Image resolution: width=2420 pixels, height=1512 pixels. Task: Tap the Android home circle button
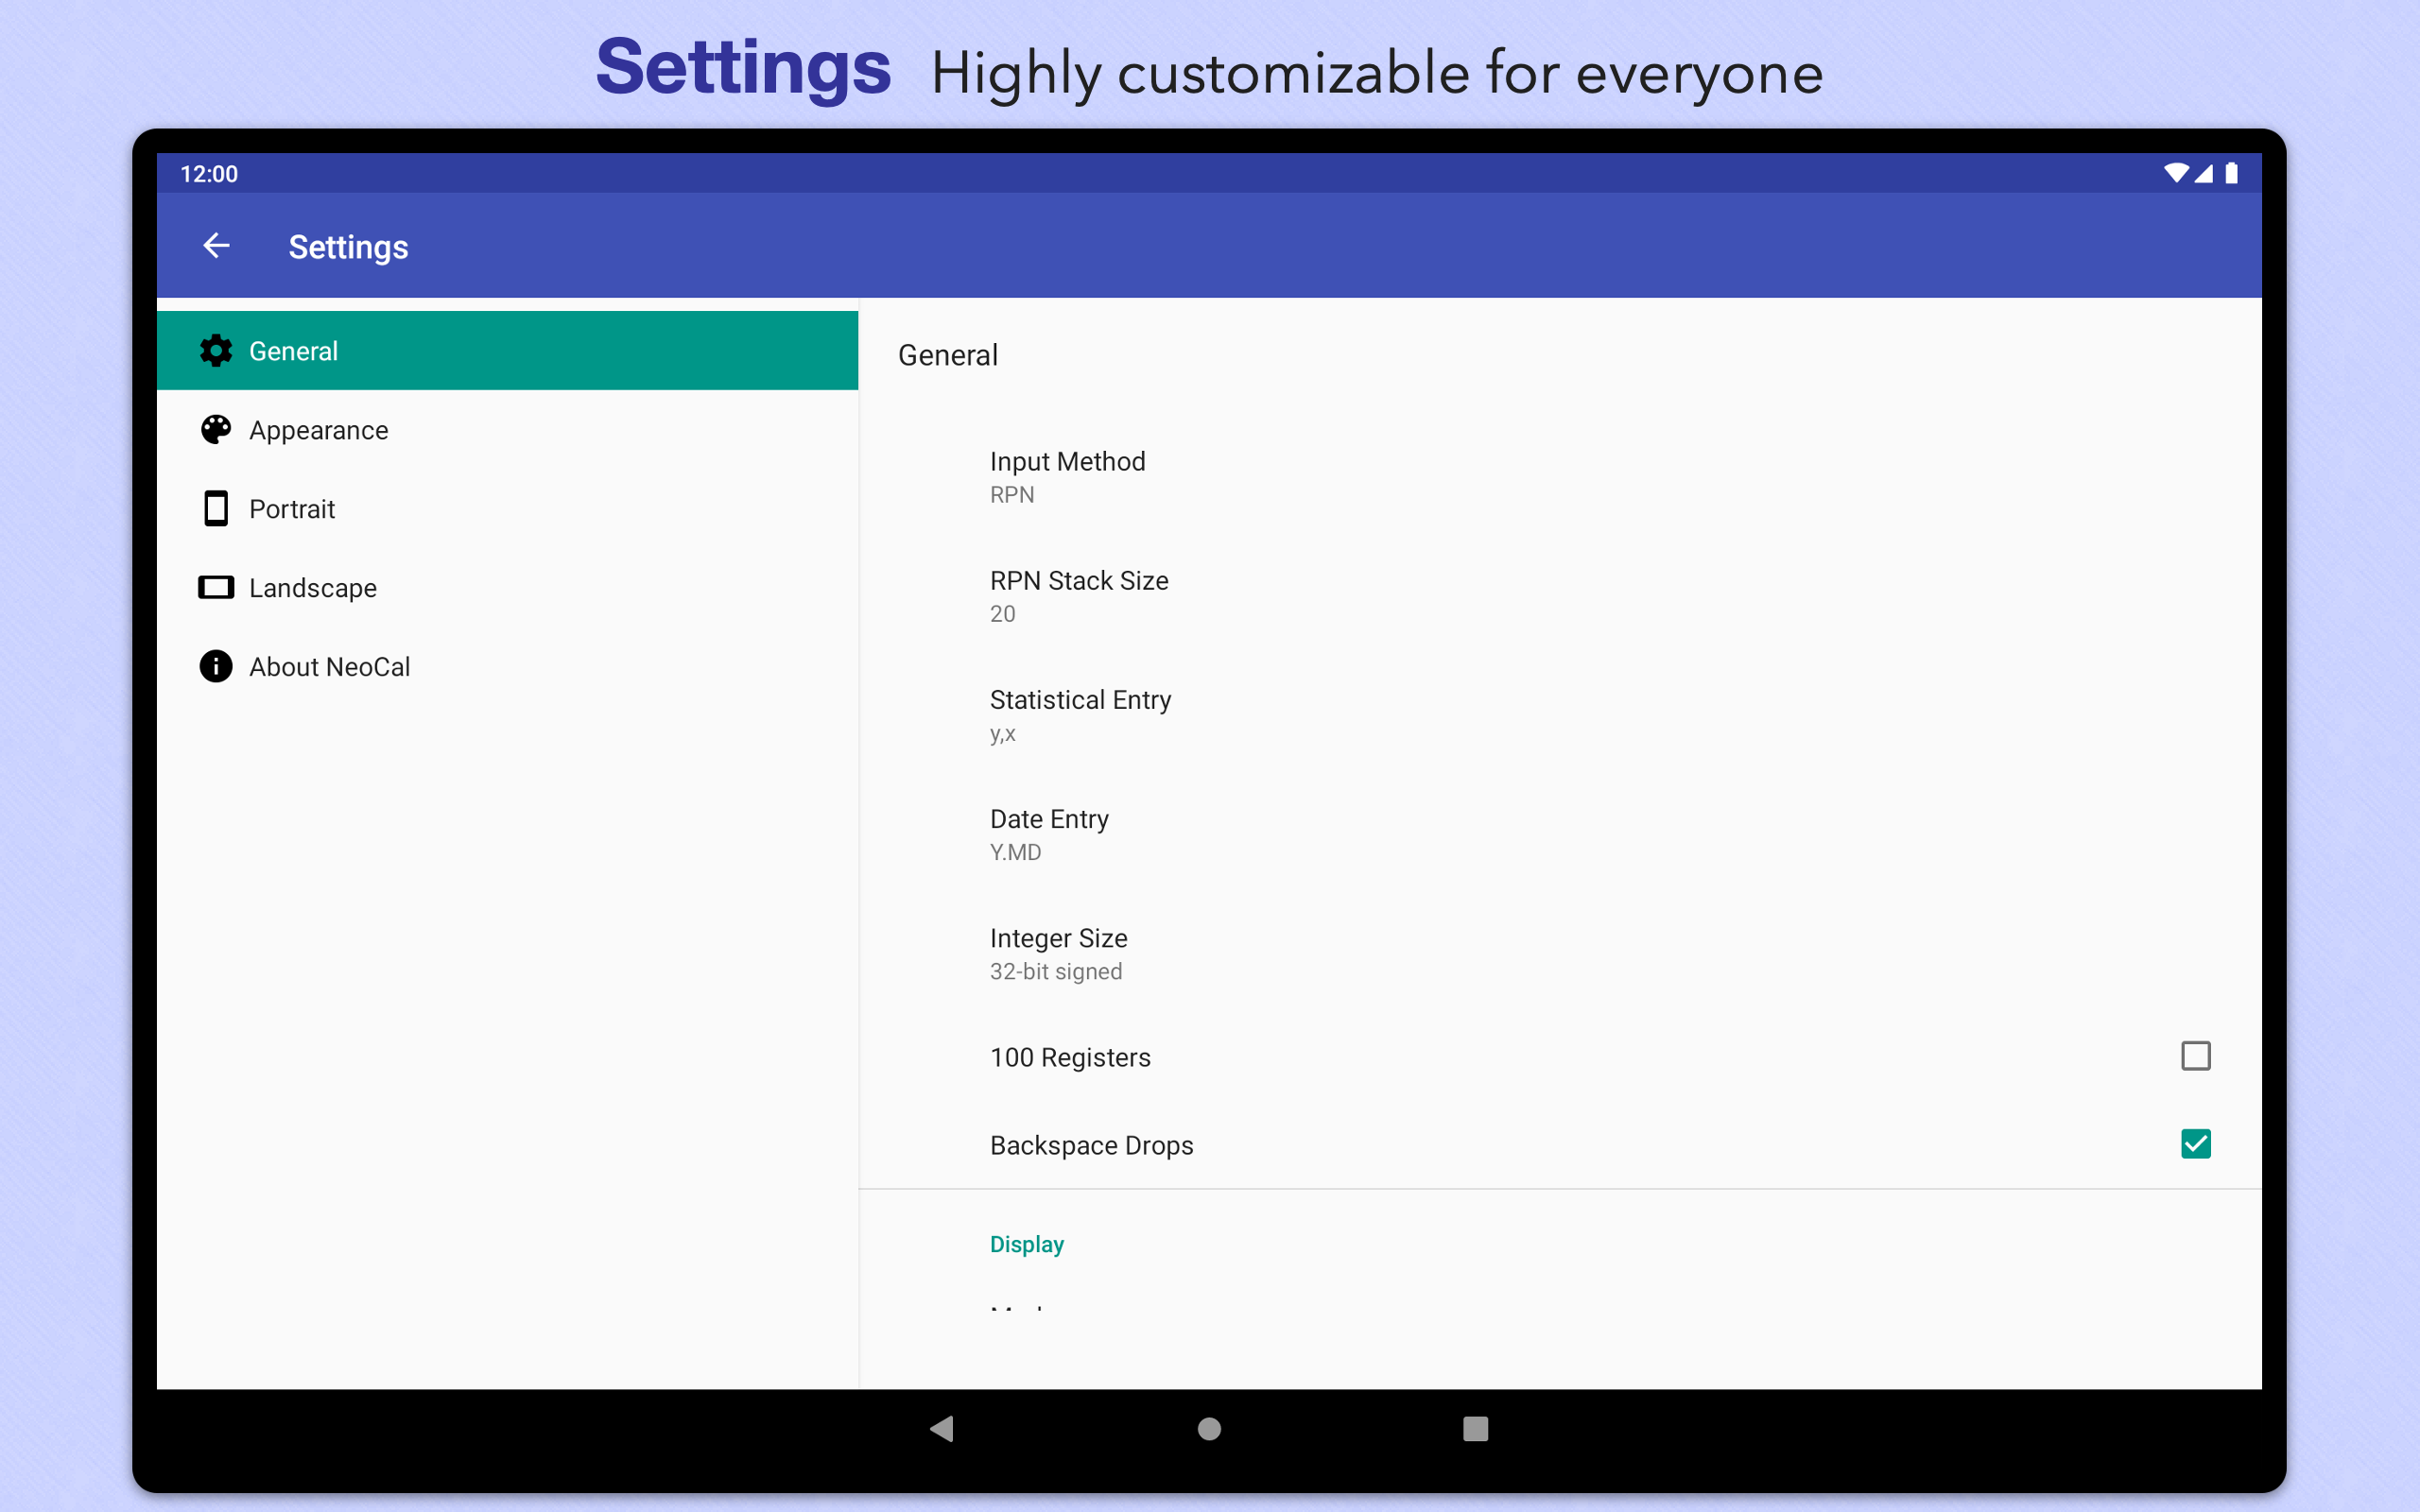(x=1210, y=1429)
